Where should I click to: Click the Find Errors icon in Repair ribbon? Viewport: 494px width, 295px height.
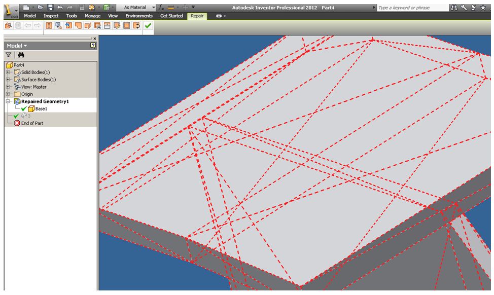[8, 25]
